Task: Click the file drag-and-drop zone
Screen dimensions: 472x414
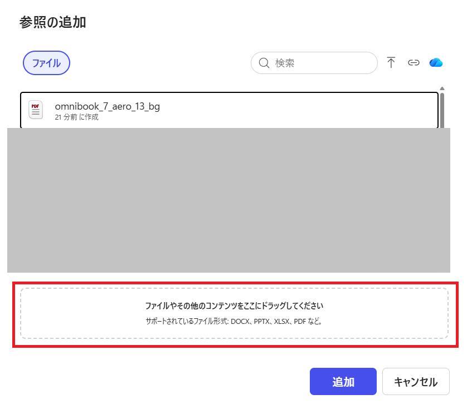Action: pos(234,313)
